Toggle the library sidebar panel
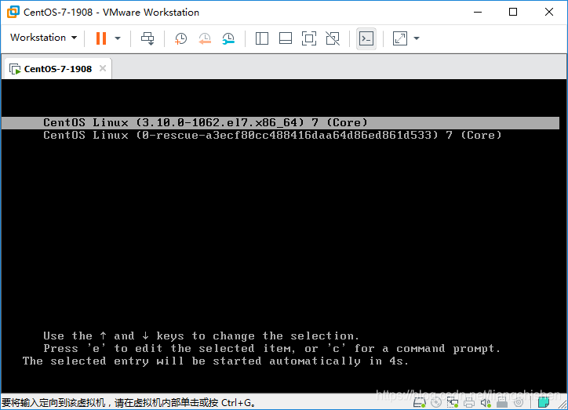This screenshot has width=568, height=410. 261,38
